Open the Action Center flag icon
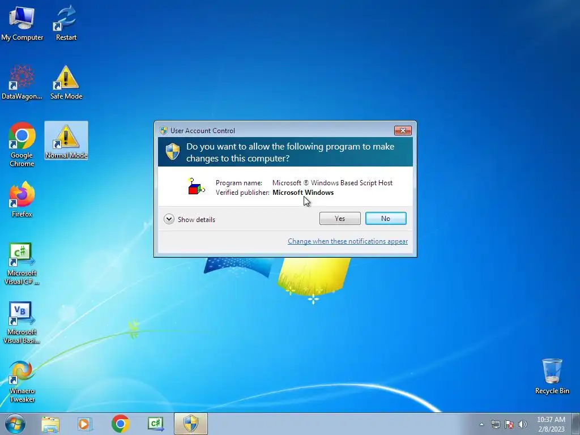This screenshot has width=580, height=435. [x=509, y=424]
